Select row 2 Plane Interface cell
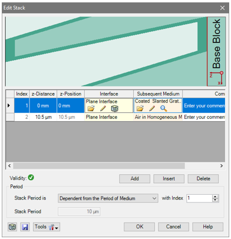231x239 pixels. [109, 117]
